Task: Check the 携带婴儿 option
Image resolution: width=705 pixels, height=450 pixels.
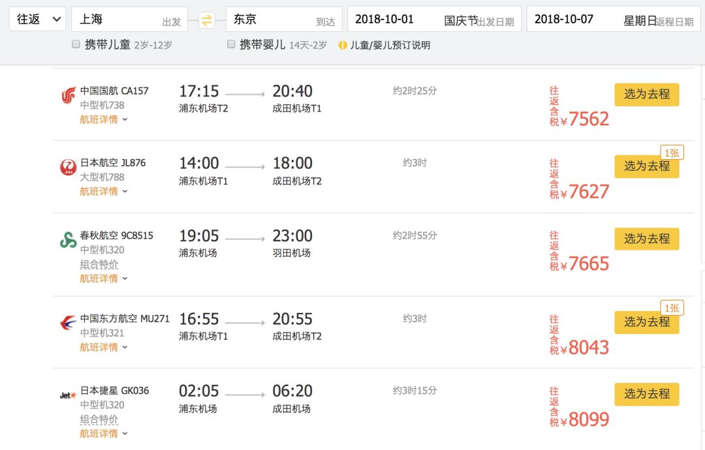Action: (x=230, y=45)
